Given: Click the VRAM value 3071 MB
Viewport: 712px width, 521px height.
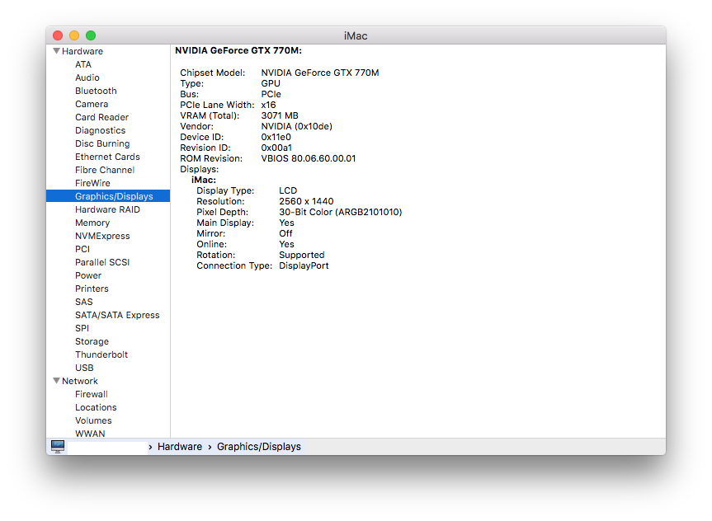Looking at the screenshot, I should coord(279,115).
